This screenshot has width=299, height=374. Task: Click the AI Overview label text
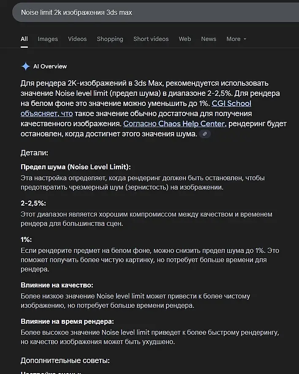[50, 66]
